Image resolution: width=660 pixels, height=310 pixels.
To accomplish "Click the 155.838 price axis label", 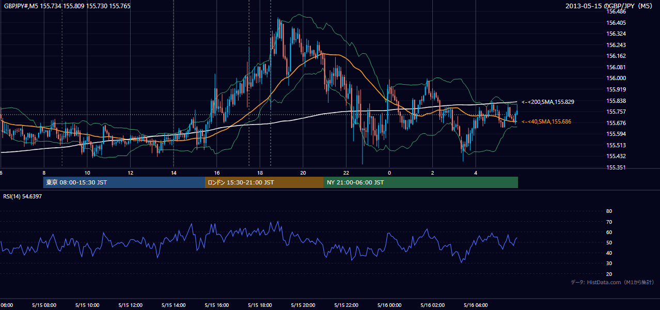I will (616, 101).
